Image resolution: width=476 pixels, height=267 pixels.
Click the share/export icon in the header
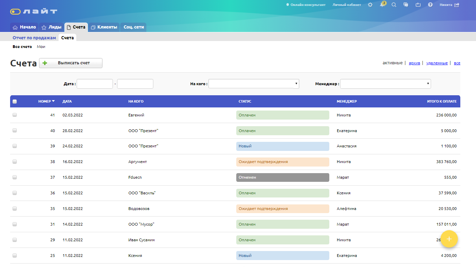click(x=418, y=5)
